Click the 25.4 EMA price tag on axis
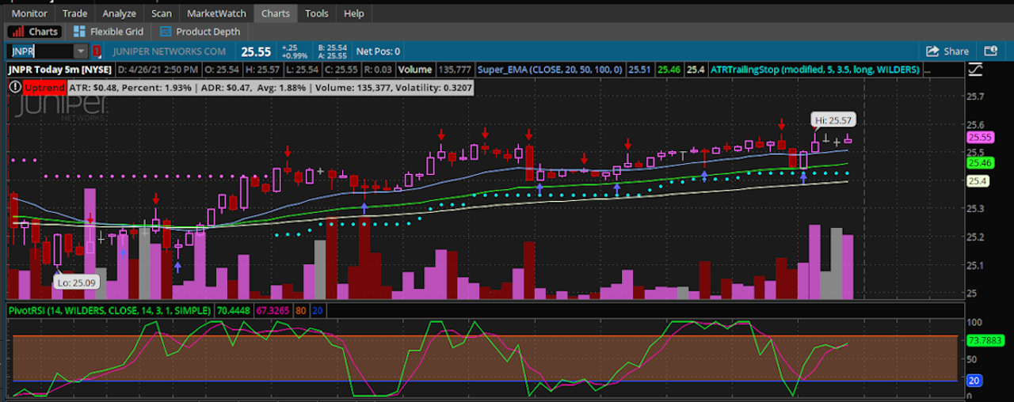1014x402 pixels. (x=978, y=181)
